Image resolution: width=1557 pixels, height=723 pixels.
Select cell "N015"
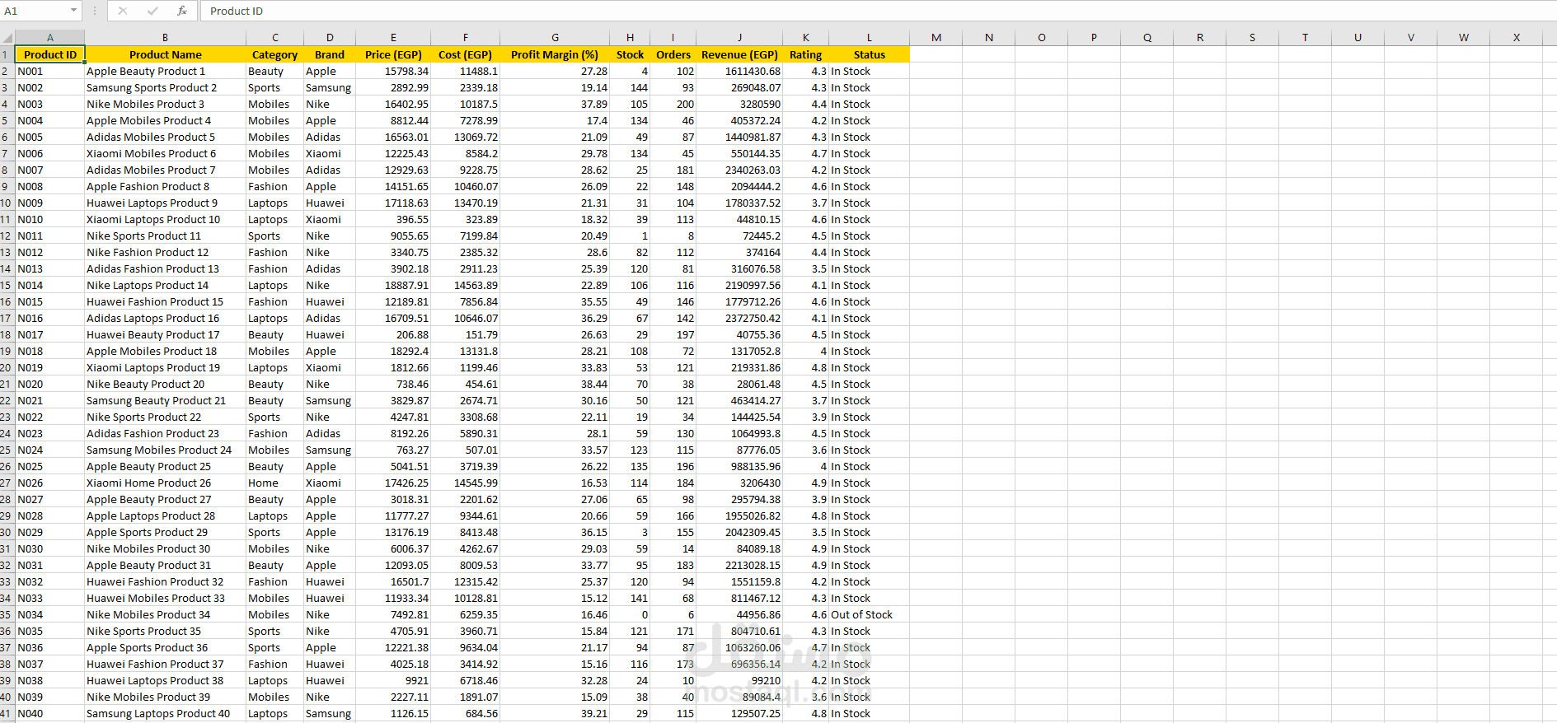(x=50, y=301)
